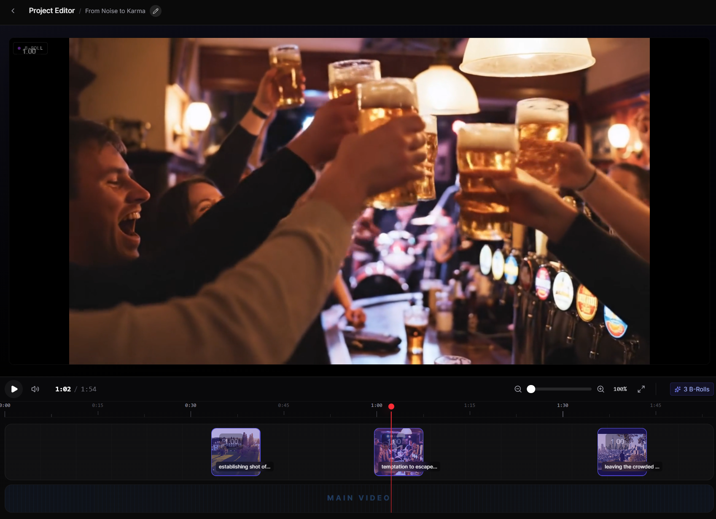Click the red playhead marker
The height and width of the screenshot is (519, 716).
(x=391, y=406)
